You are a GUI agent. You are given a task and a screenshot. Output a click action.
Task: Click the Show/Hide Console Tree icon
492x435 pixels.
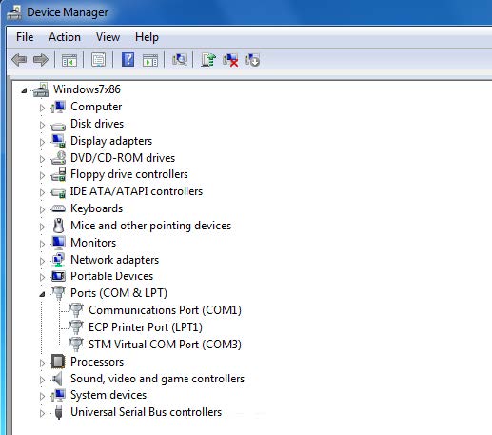click(69, 60)
